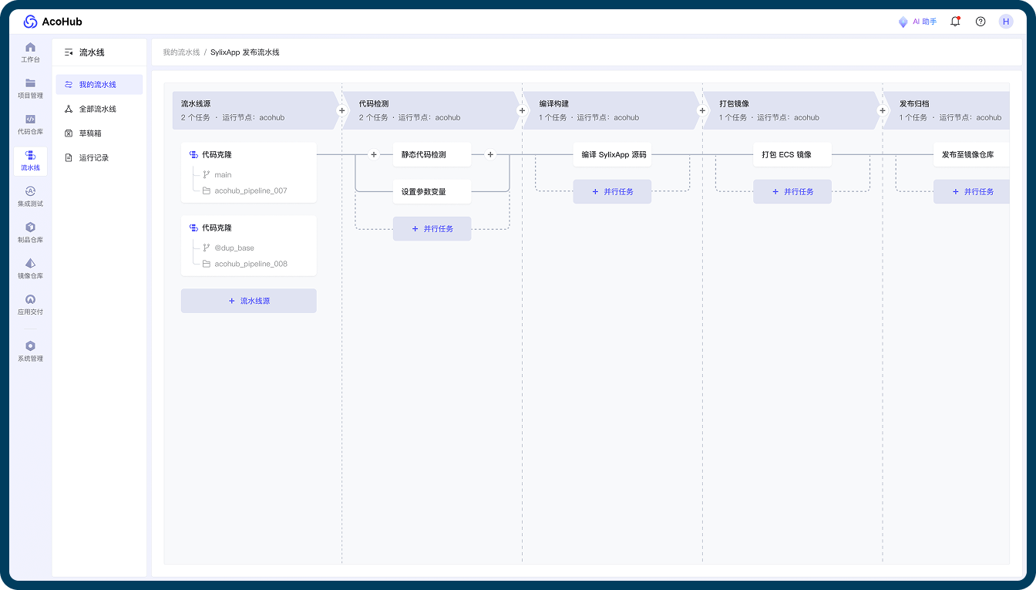This screenshot has width=1036, height=590.
Task: Add stage between 编译构建 and 打包镜像
Action: pyautogui.click(x=702, y=110)
